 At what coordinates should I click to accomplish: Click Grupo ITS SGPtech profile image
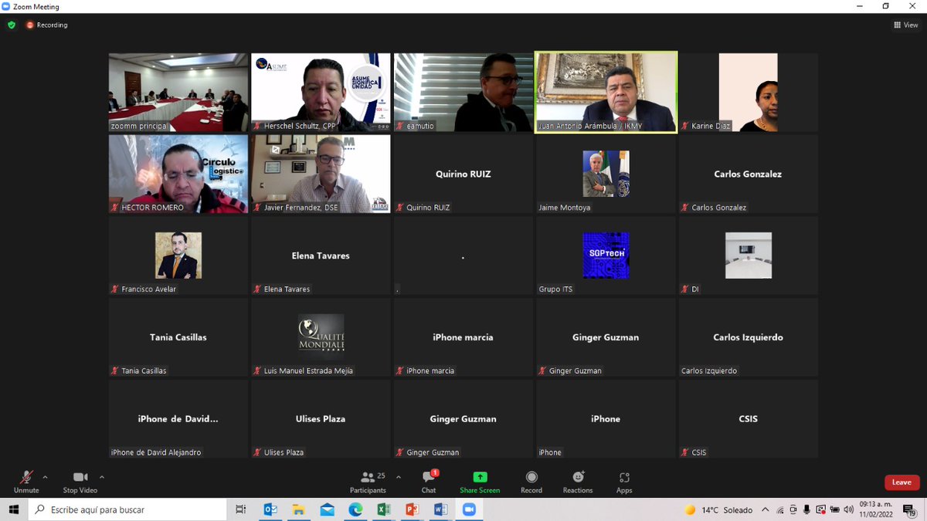click(606, 255)
